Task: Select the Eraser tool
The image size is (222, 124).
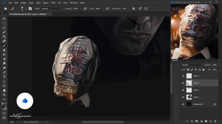Action: [4, 59]
